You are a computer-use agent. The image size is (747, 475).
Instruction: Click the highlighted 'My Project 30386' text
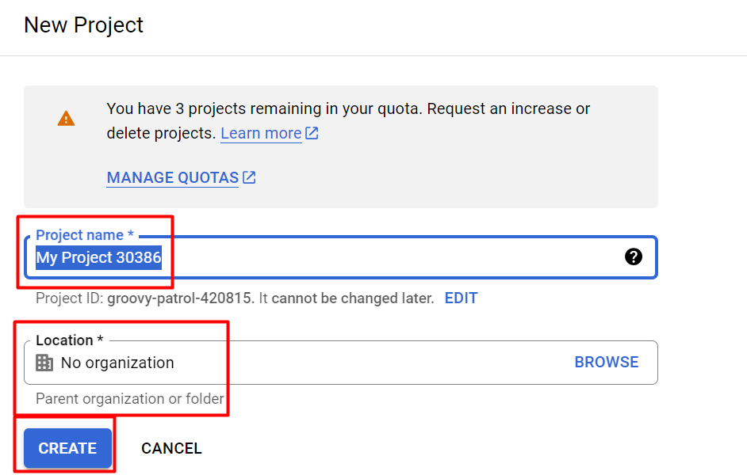coord(98,257)
